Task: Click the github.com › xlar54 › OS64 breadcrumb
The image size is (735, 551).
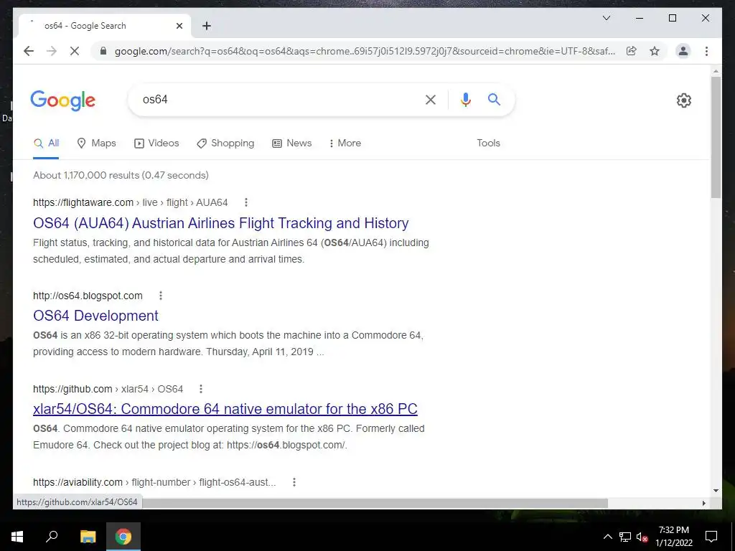Action: (x=108, y=389)
